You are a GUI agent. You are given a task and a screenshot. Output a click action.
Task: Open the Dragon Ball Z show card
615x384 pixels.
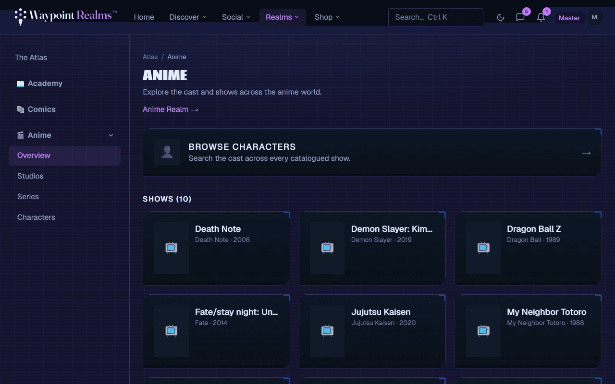click(x=528, y=248)
